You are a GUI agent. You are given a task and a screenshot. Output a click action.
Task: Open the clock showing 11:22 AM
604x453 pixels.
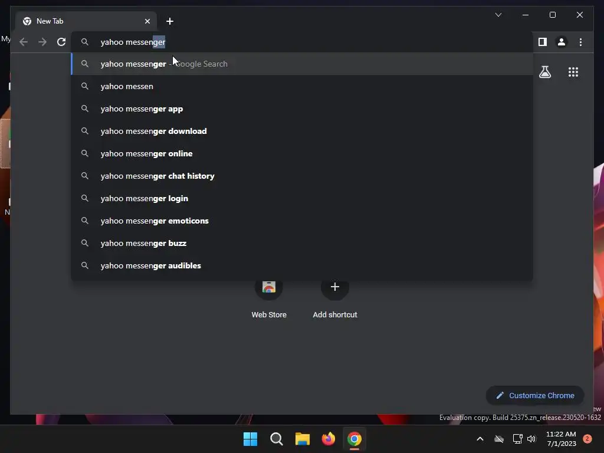[562, 439]
